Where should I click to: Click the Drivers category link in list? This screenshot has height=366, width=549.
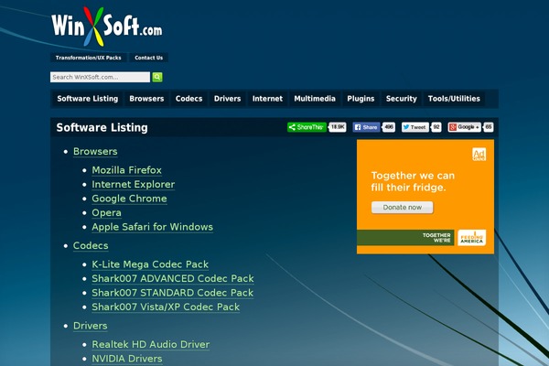[x=91, y=326]
